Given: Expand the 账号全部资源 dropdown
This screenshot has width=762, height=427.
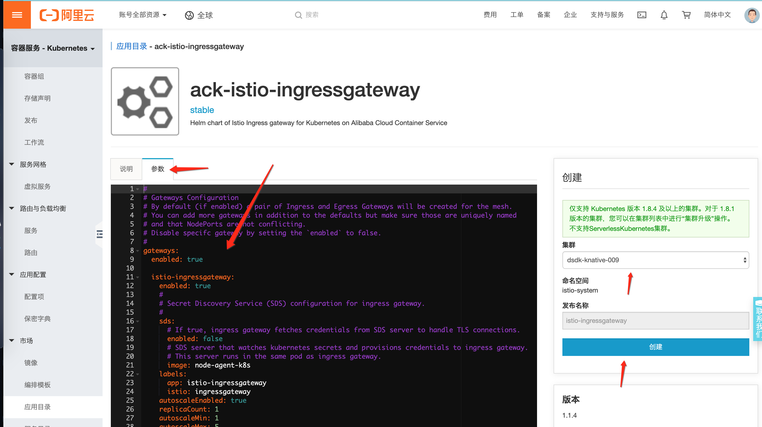Looking at the screenshot, I should click(x=143, y=15).
